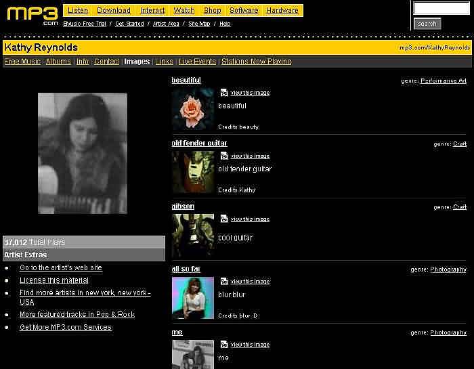Click the gibson guitar thumbnail
Viewport: 474px width, 369px height.
tap(193, 235)
